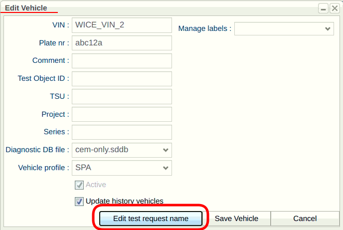This screenshot has height=230, width=343.
Task: Focus the Plate nr text field
Action: click(x=122, y=43)
